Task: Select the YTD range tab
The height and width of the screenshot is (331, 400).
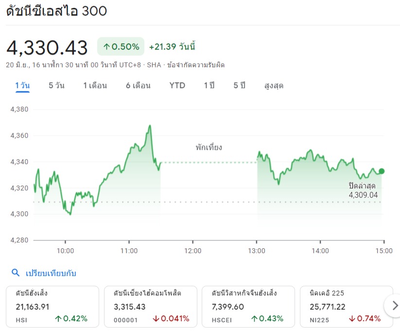Action: click(177, 86)
